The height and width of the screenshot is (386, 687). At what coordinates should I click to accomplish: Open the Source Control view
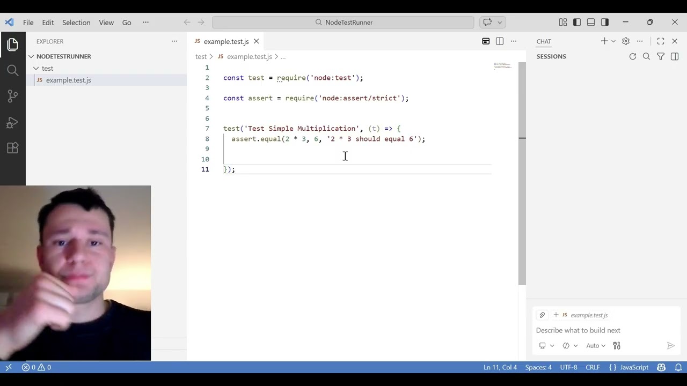pyautogui.click(x=13, y=96)
